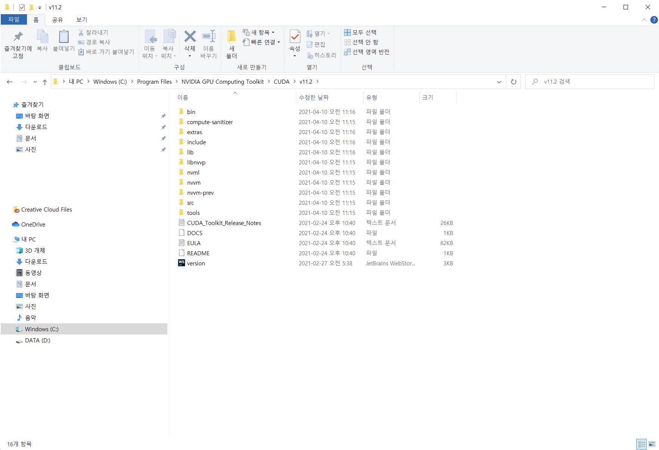The width and height of the screenshot is (659, 450).
Task: Click the up-one-level arrow
Action: click(45, 82)
